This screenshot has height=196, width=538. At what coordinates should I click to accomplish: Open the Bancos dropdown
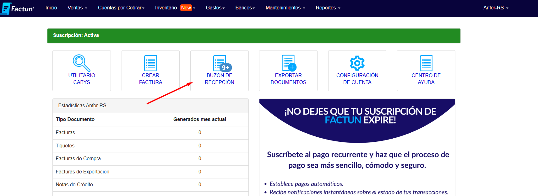point(245,8)
